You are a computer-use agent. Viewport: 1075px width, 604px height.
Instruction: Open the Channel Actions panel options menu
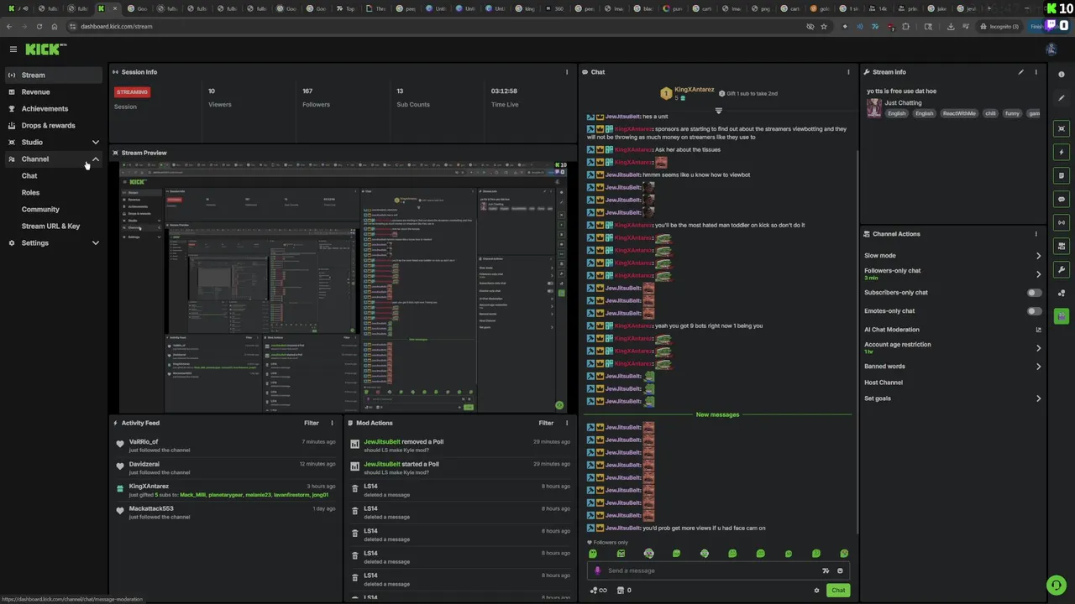point(1036,234)
